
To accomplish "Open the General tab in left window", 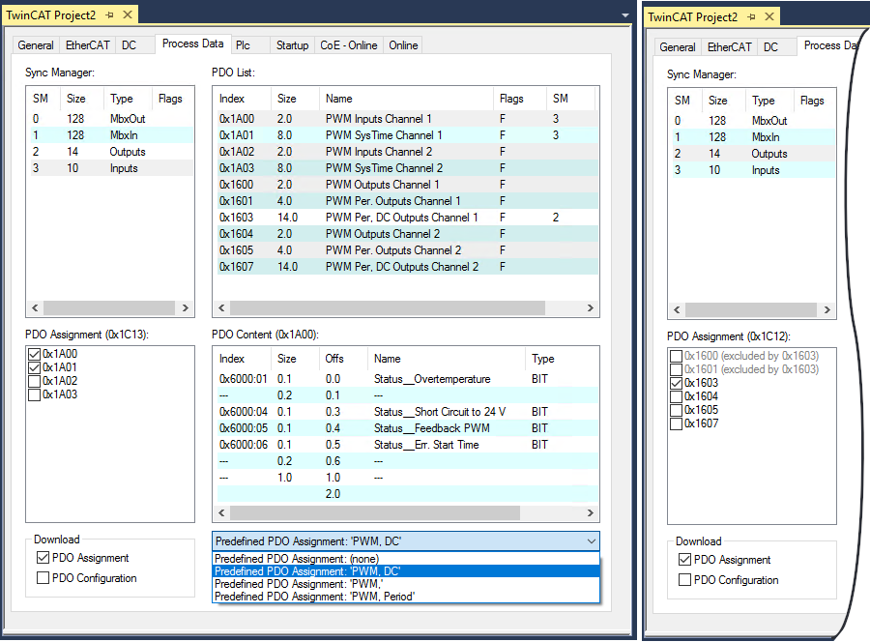I will pos(36,45).
